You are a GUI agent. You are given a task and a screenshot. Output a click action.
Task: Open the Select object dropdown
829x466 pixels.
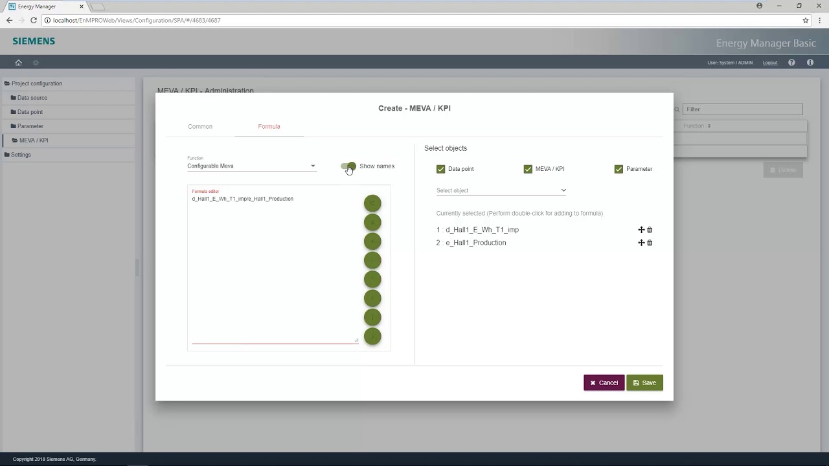[501, 190]
